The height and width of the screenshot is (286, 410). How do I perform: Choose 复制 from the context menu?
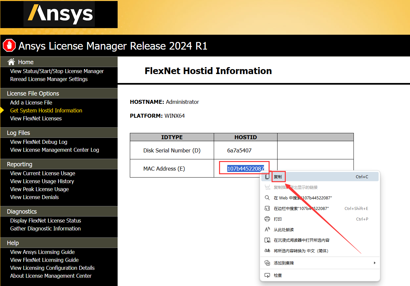(x=278, y=176)
